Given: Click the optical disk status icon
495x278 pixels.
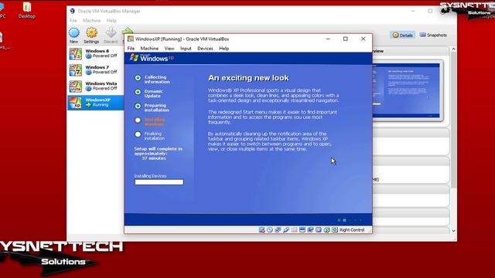Looking at the screenshot, I should 270,230.
